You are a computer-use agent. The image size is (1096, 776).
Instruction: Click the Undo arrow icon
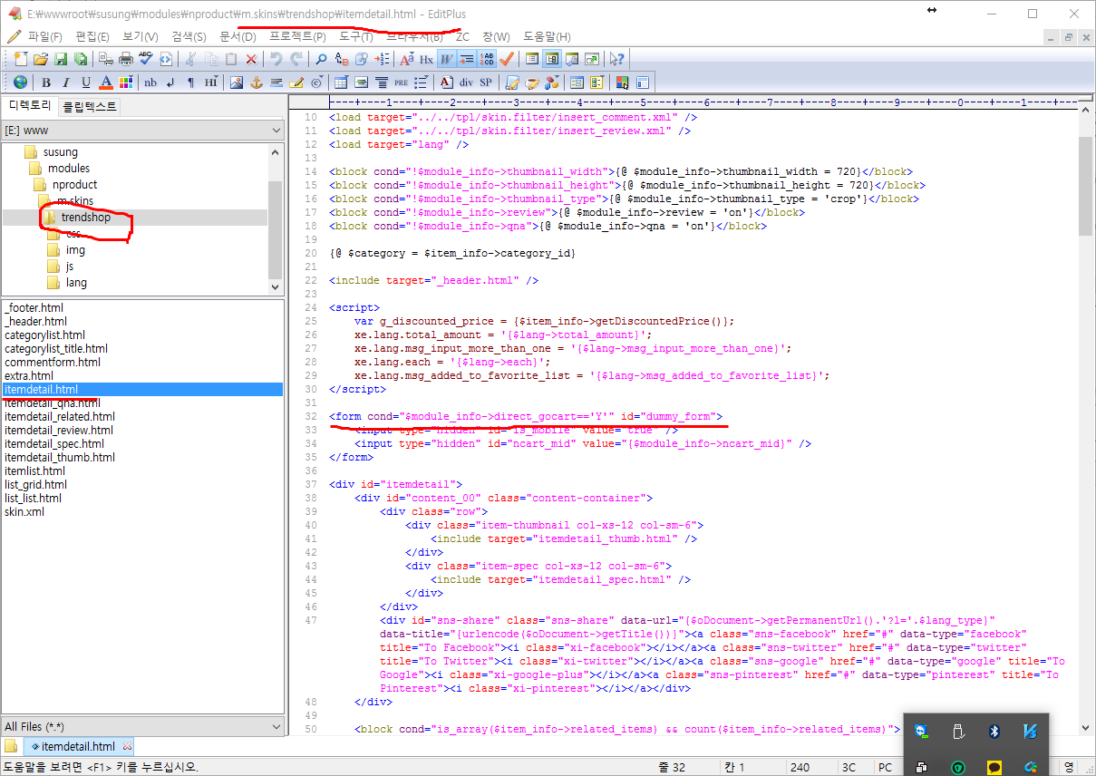point(276,59)
